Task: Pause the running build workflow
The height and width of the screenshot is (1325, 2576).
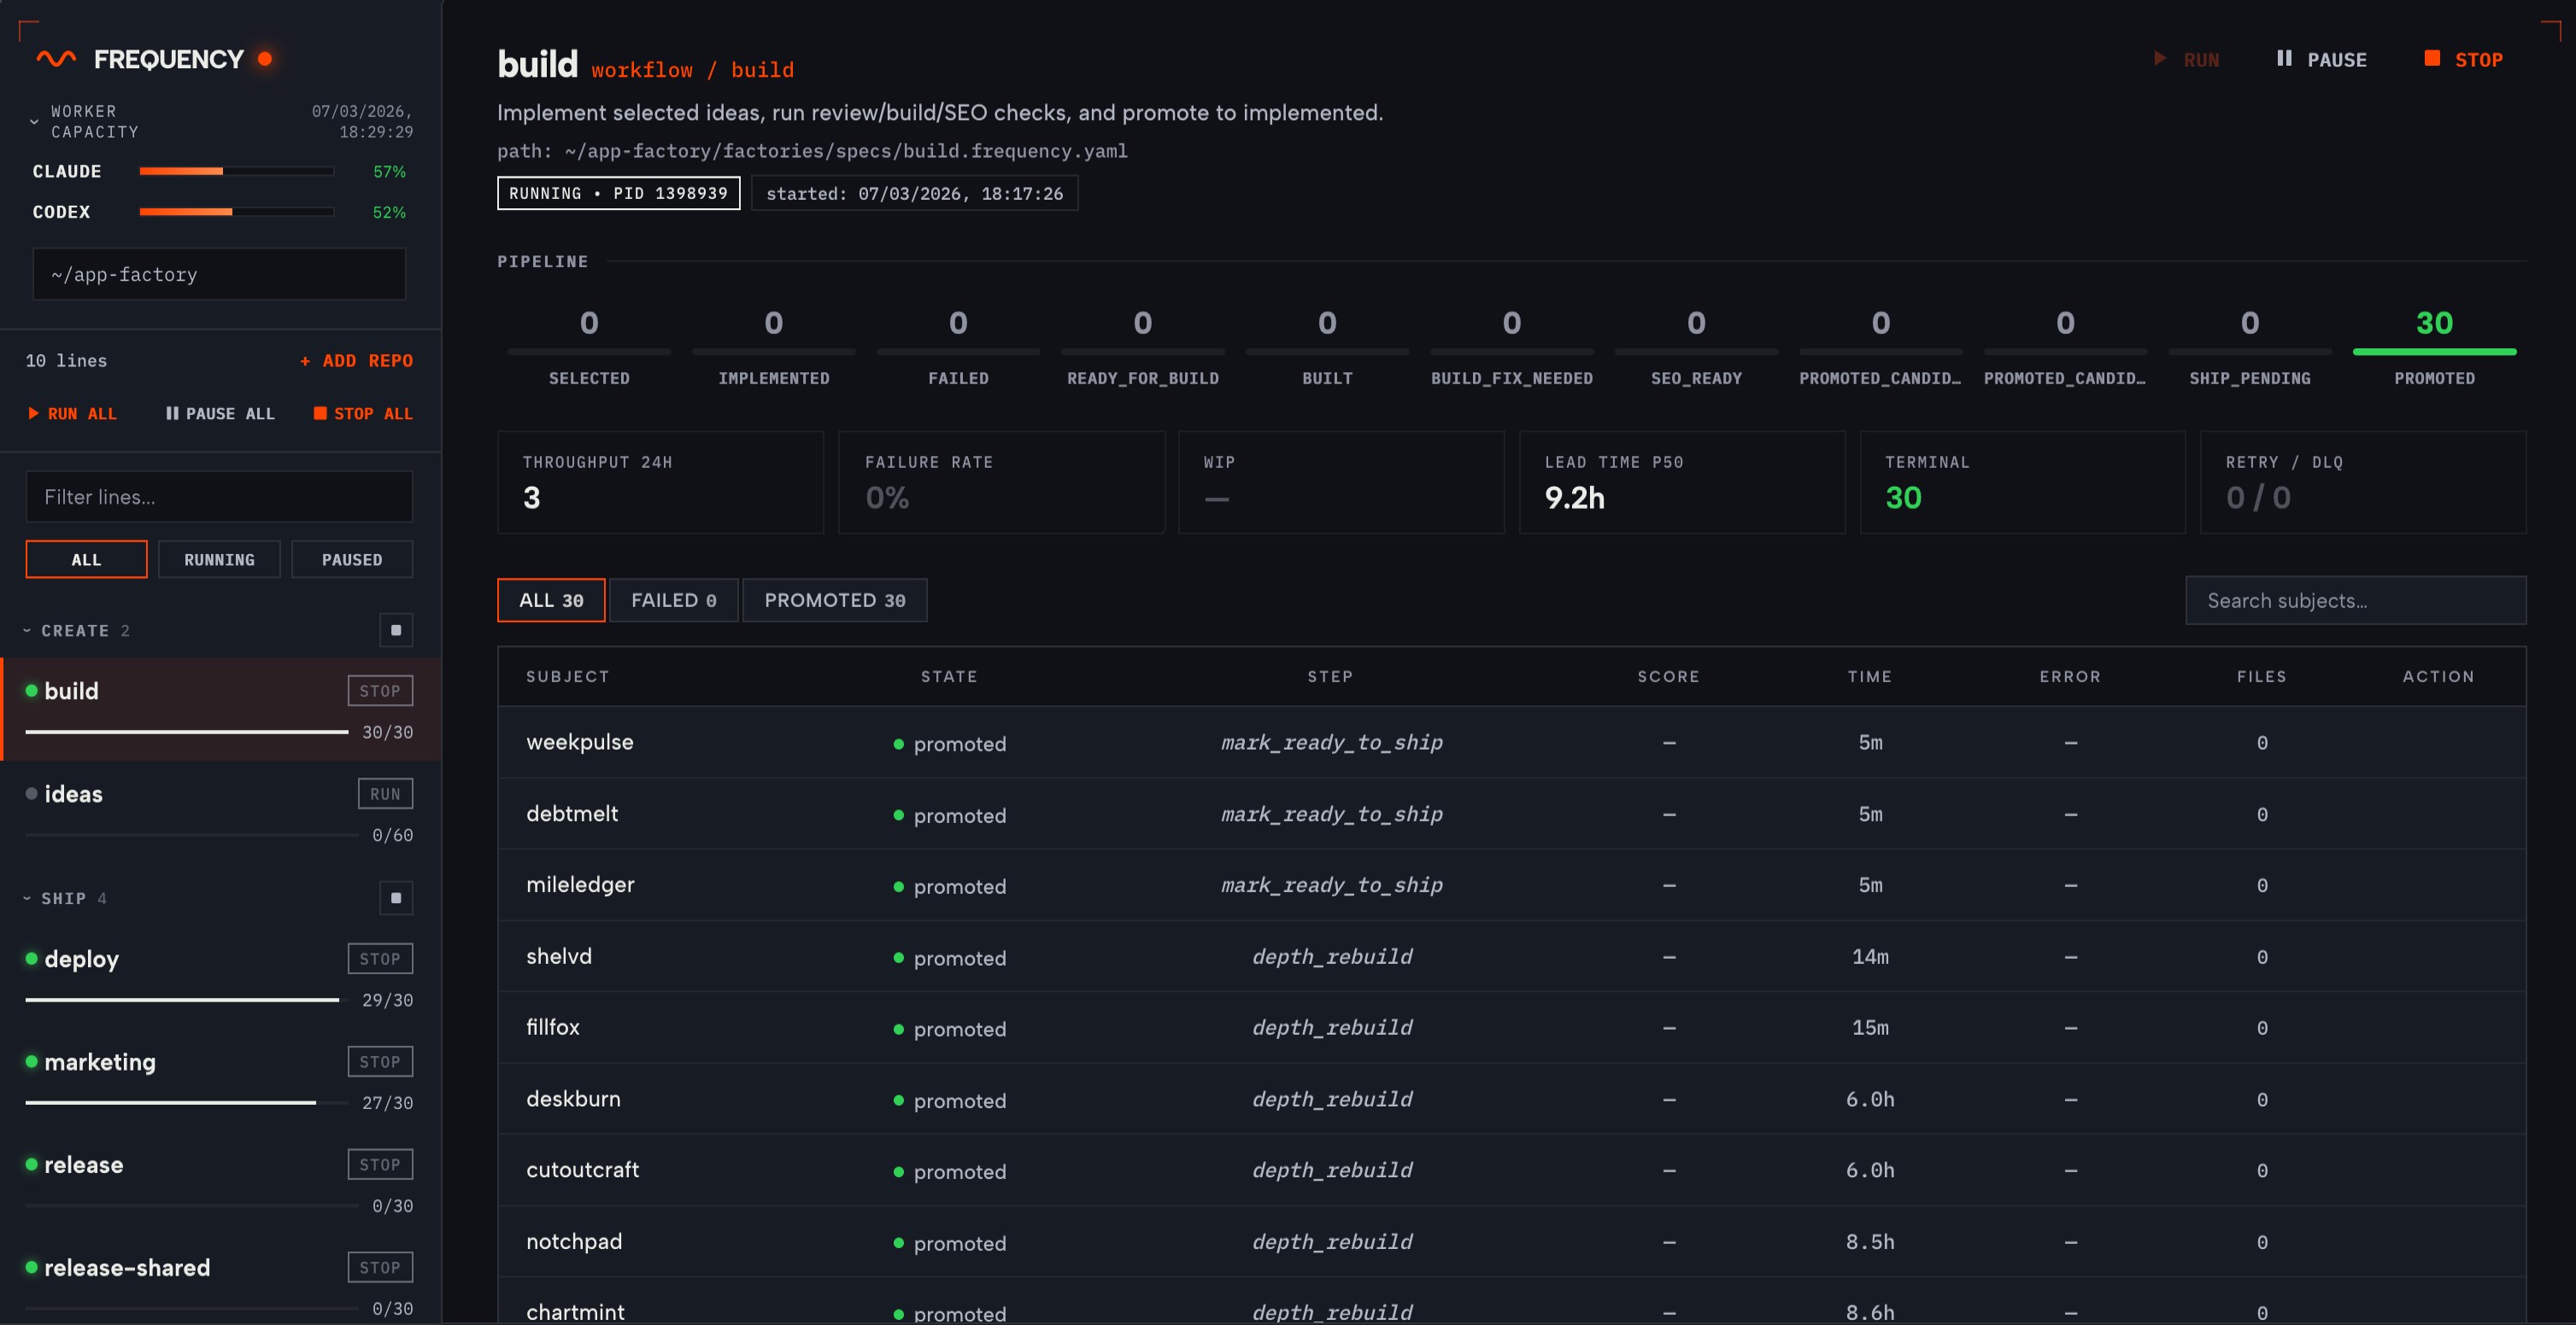Action: (x=2321, y=60)
